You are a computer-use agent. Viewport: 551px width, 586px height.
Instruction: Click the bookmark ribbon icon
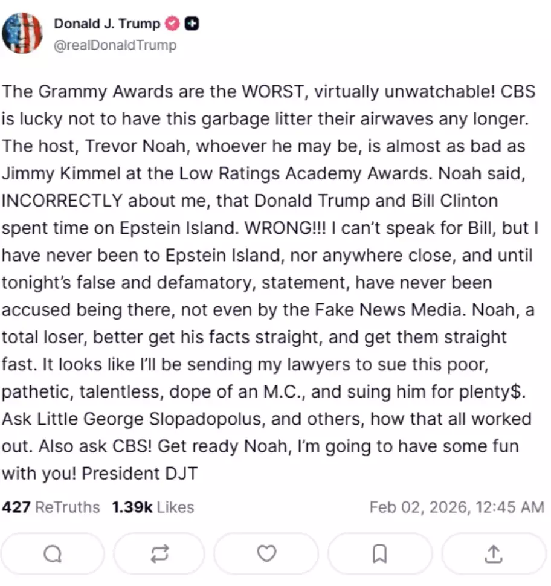click(379, 553)
